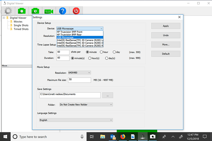
Task: Select duration in day(s)
Action: [x=107, y=58]
